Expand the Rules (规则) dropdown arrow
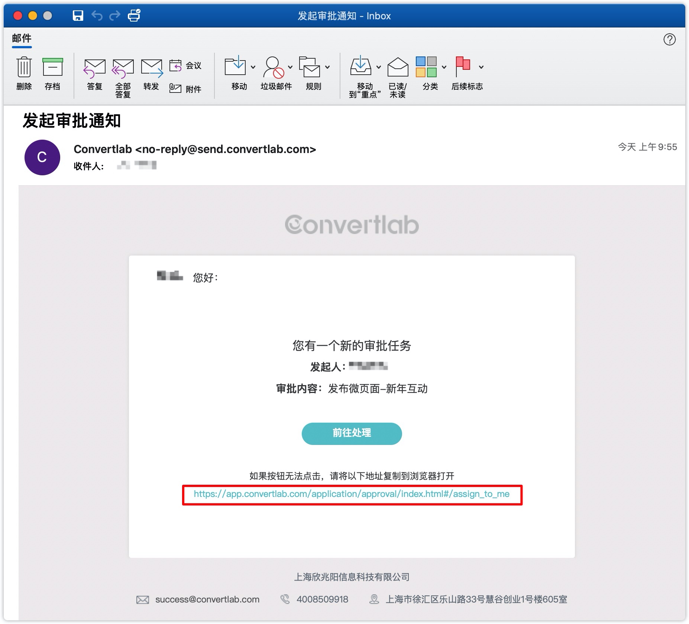Image resolution: width=689 pixels, height=624 pixels. coord(327,67)
